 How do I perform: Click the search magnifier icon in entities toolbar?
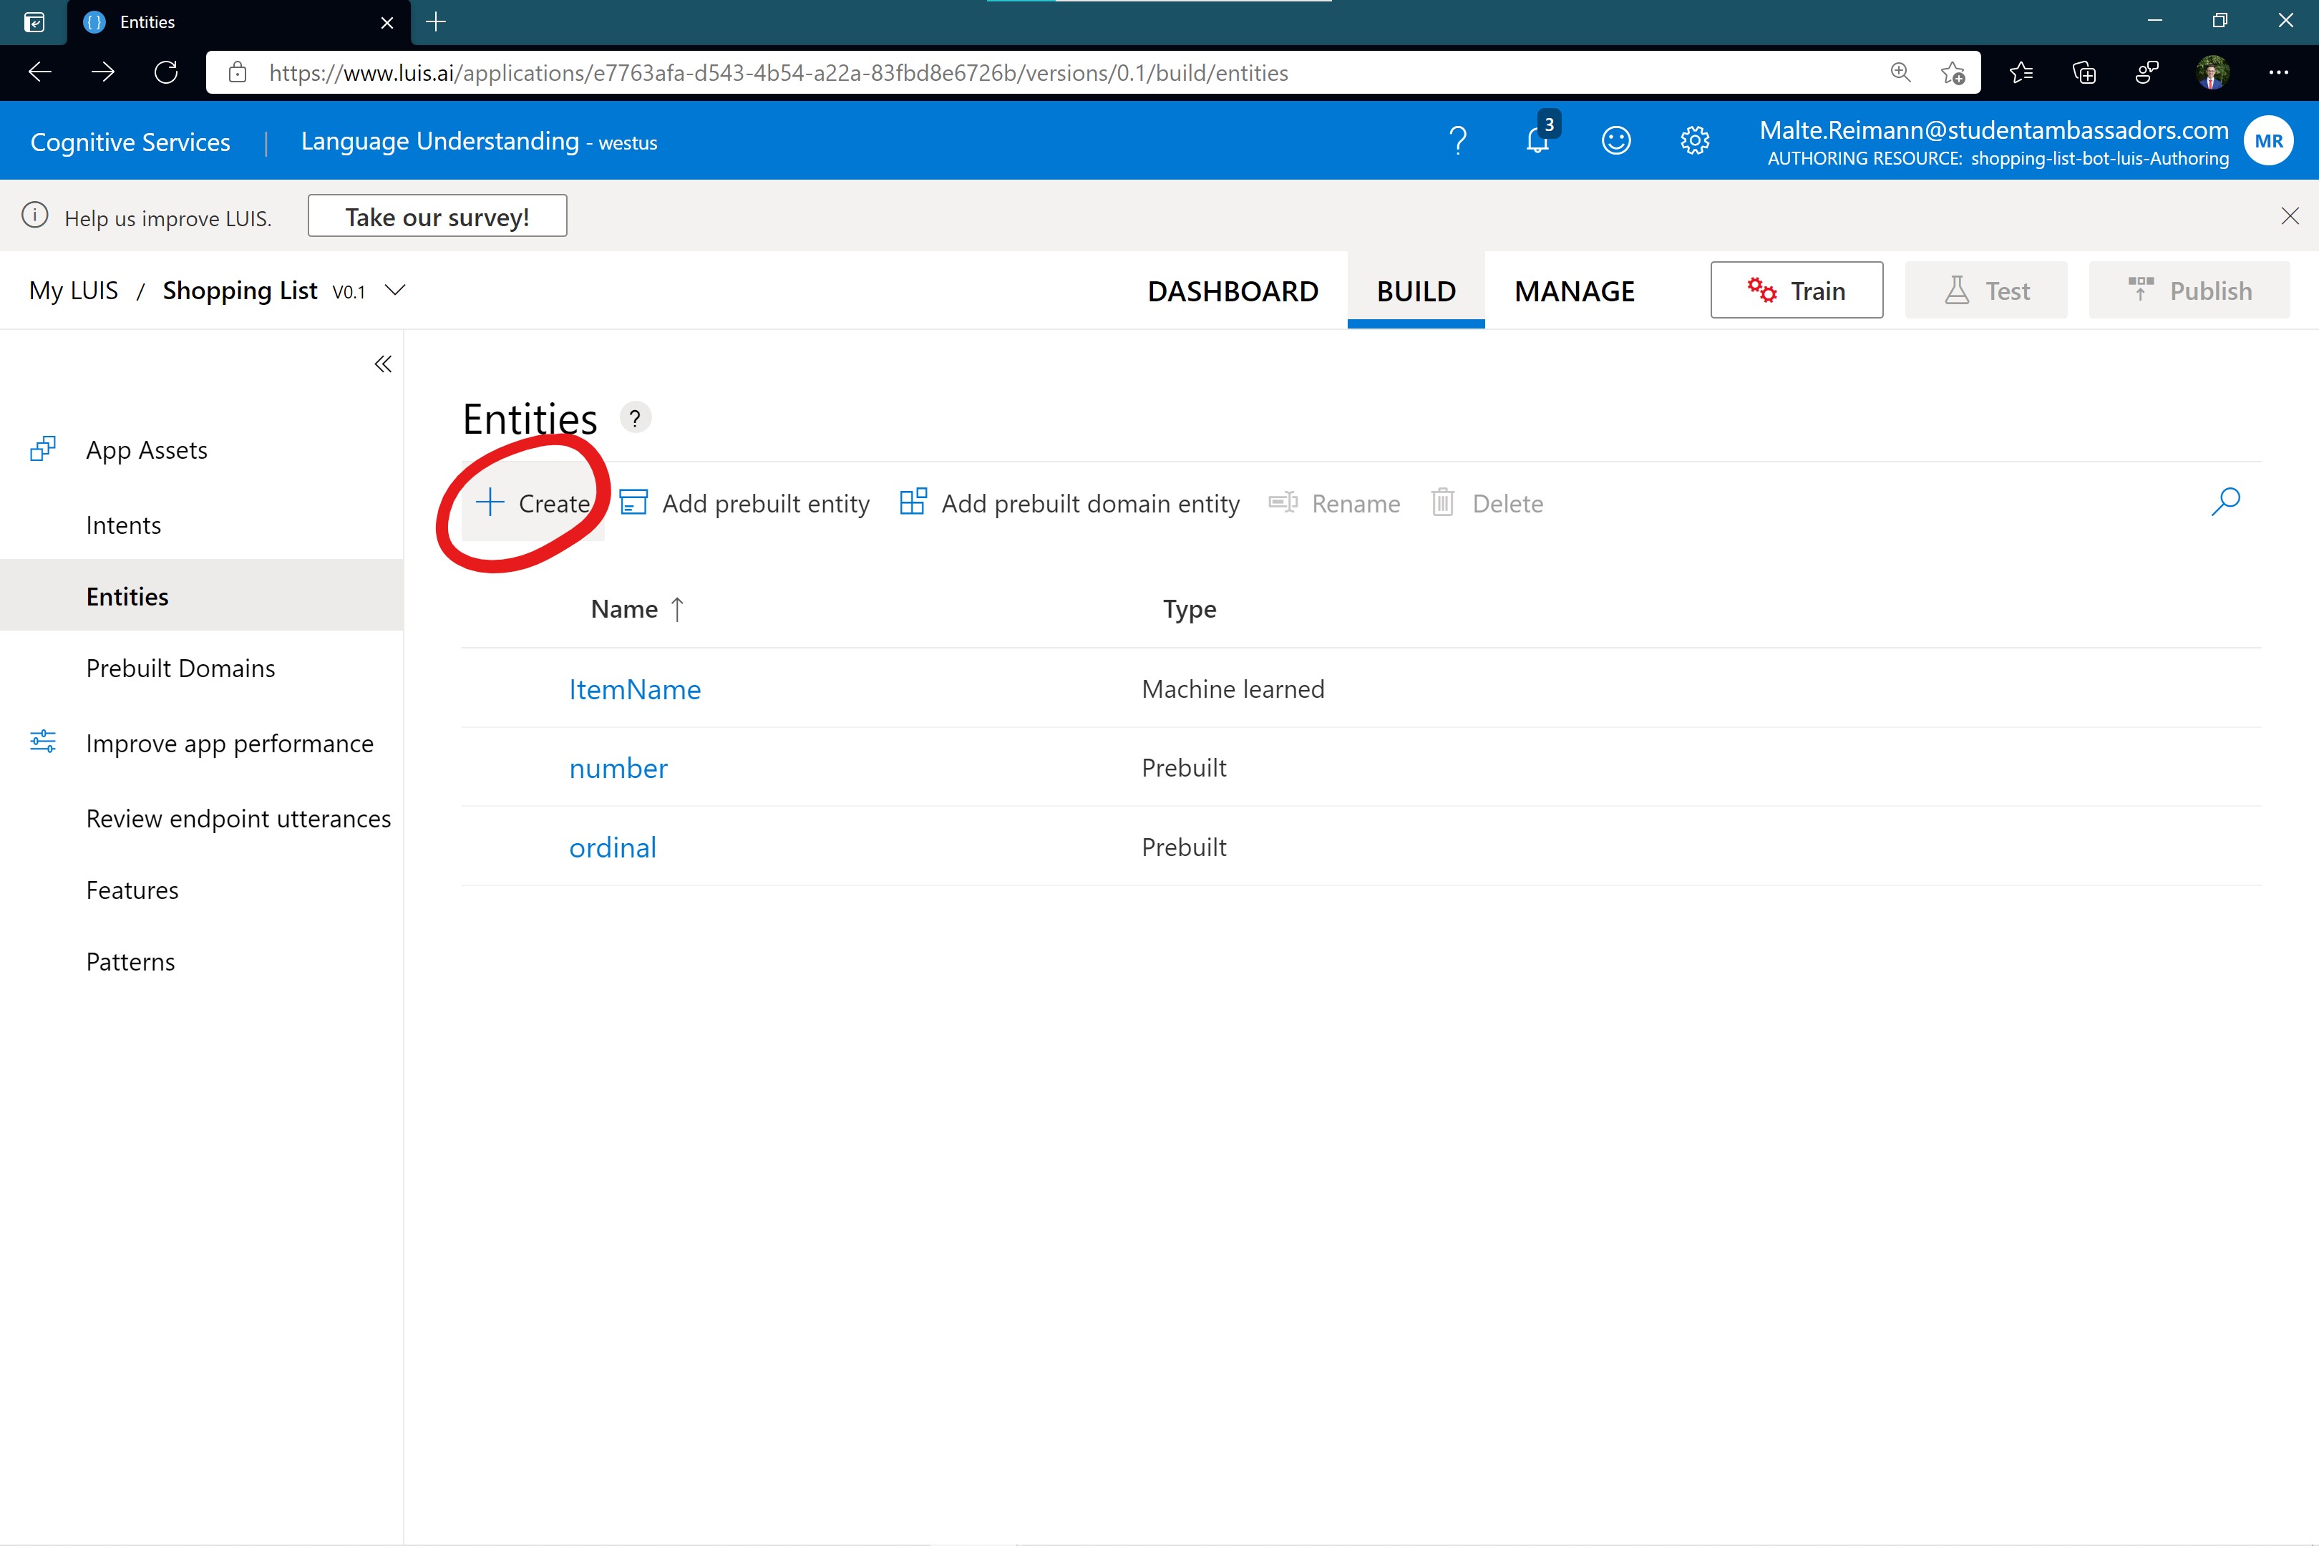pyautogui.click(x=2225, y=502)
